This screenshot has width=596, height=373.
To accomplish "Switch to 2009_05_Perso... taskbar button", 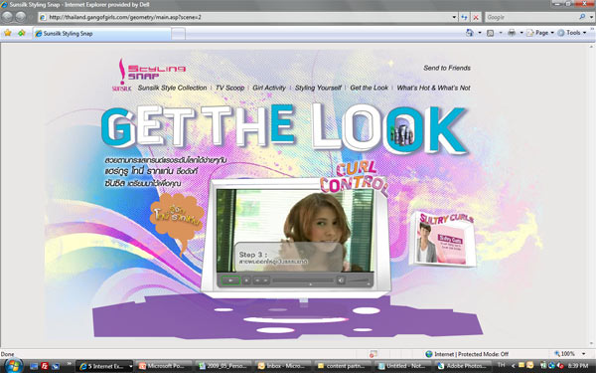I will click(x=224, y=366).
